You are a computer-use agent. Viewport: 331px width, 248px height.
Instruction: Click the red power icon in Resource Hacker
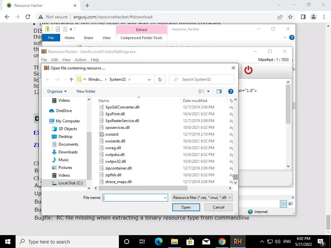pos(248,70)
